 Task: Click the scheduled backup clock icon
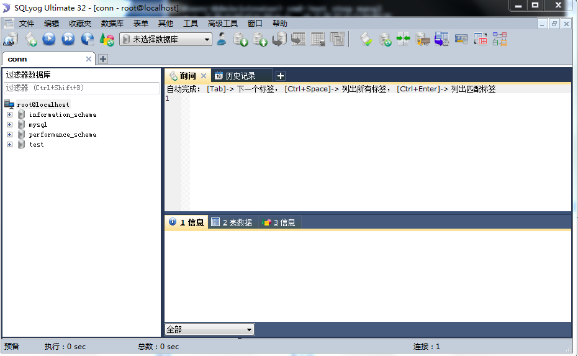pos(441,39)
